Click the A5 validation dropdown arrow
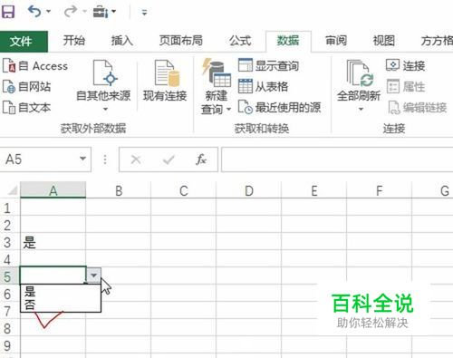 pos(94,276)
